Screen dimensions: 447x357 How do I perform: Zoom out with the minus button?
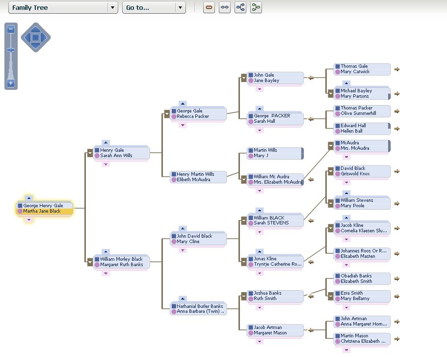pos(11,29)
